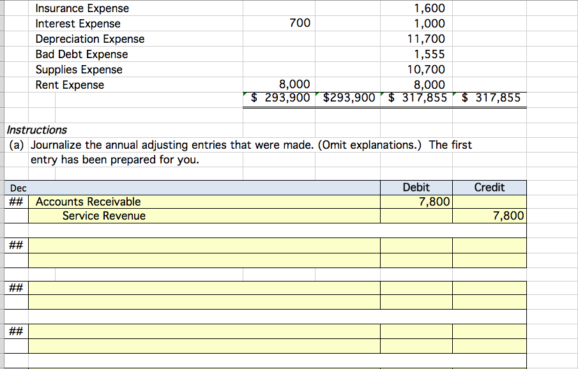Select the Accounts Receivable journal entry cell
The image size is (578, 369).
click(87, 201)
